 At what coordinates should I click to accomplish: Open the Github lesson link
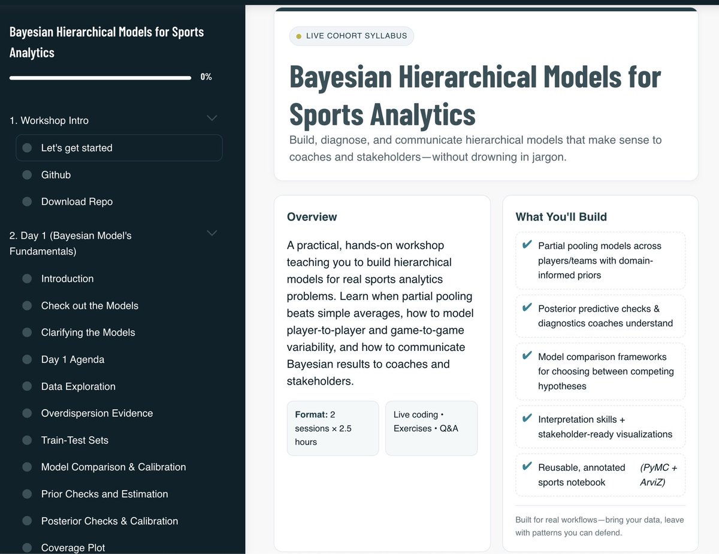[55, 174]
